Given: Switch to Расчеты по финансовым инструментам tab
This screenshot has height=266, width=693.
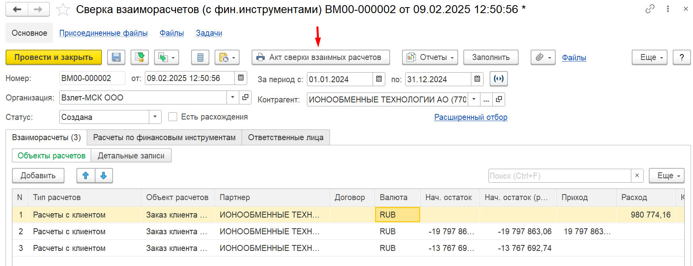Looking at the screenshot, I should (x=164, y=137).
